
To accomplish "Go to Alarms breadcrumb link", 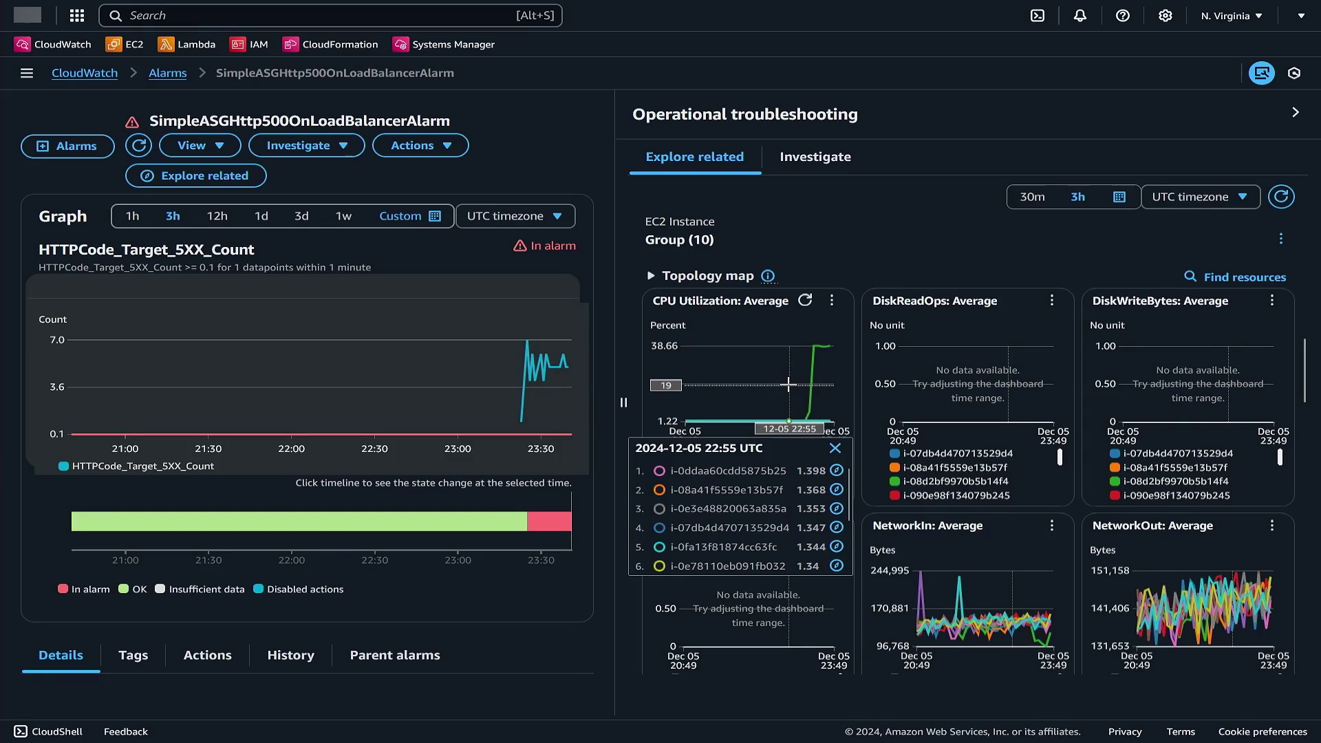I will [168, 73].
